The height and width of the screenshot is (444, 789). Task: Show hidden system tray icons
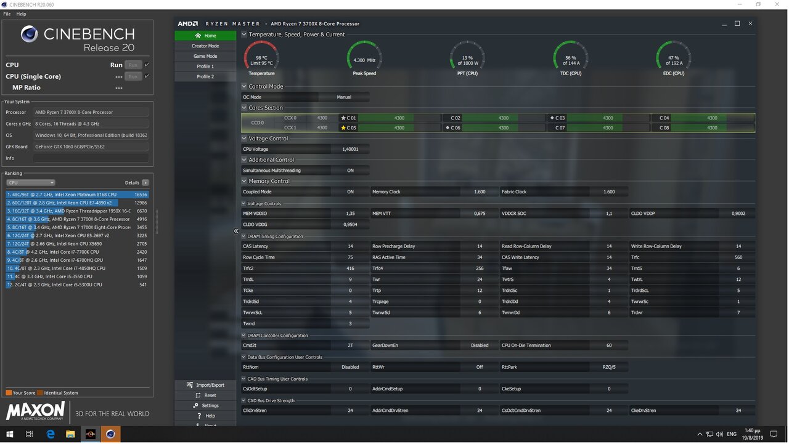coord(700,434)
